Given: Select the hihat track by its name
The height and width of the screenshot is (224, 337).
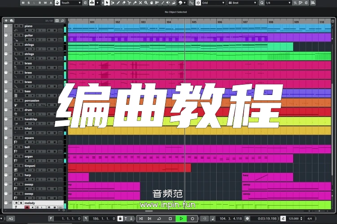Looking at the screenshot, I should pyautogui.click(x=28, y=128).
